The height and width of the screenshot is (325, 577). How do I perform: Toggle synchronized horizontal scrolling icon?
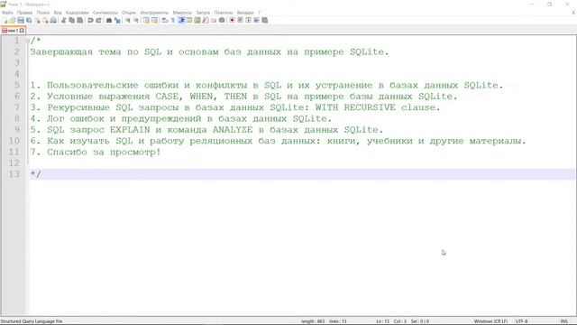(x=154, y=20)
